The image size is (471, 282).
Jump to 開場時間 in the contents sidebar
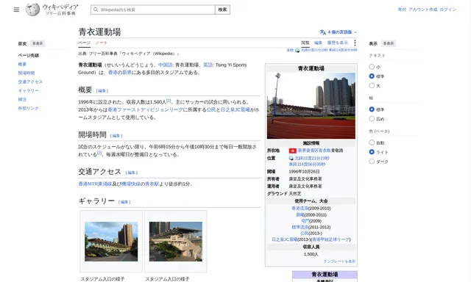(x=26, y=73)
